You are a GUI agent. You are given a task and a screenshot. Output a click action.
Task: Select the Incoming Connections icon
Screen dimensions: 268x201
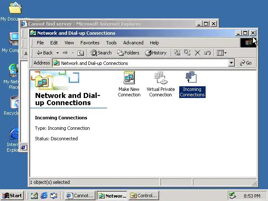[x=192, y=84]
